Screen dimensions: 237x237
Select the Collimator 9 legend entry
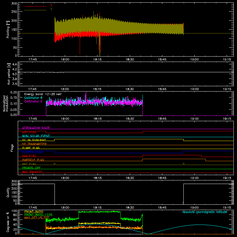click(x=33, y=101)
